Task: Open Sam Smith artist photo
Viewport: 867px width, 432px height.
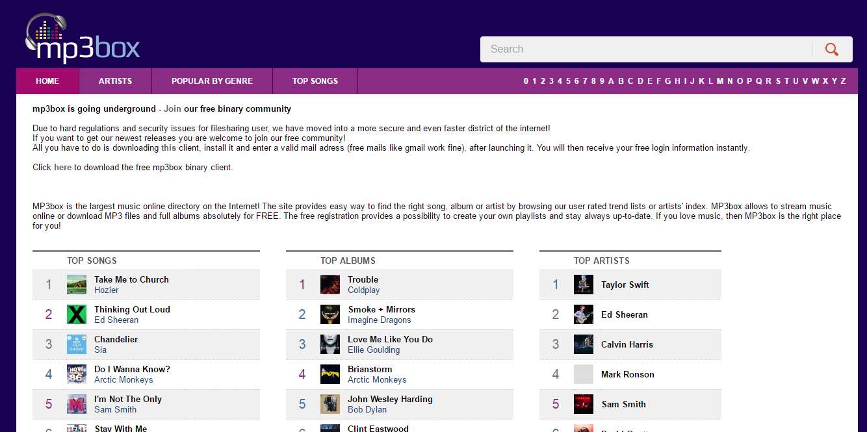Action: [584, 404]
